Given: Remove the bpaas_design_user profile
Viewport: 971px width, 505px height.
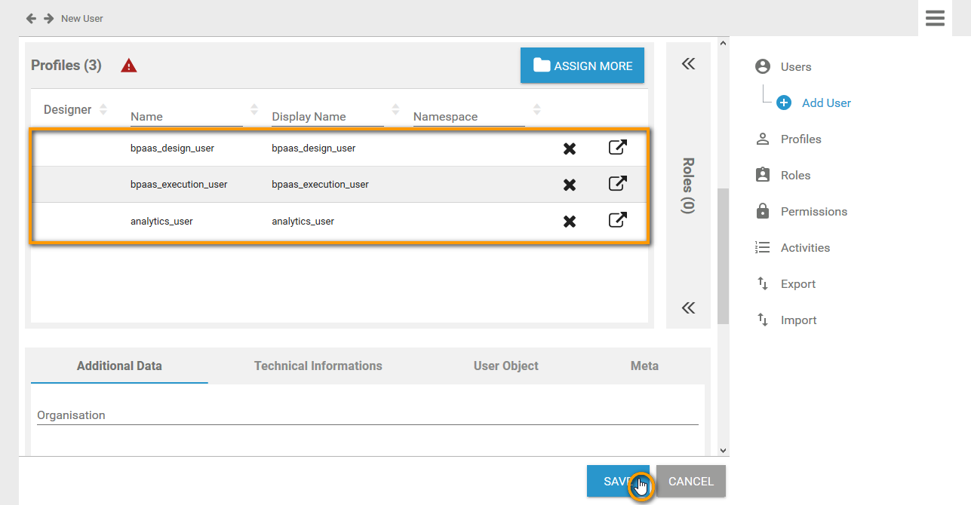Looking at the screenshot, I should point(570,148).
